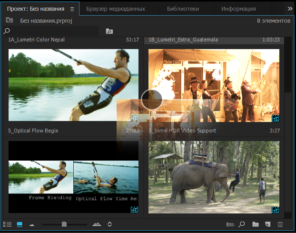Click the 1:03:23 duration of Guatemala sequence

pos(271,40)
